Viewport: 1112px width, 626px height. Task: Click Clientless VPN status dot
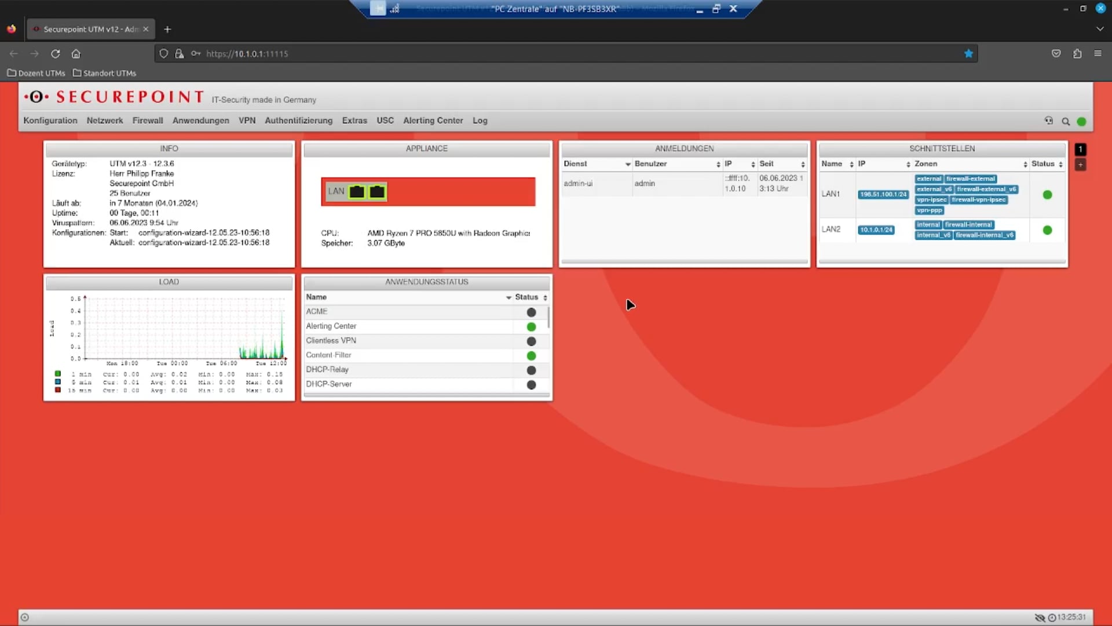[x=531, y=341]
